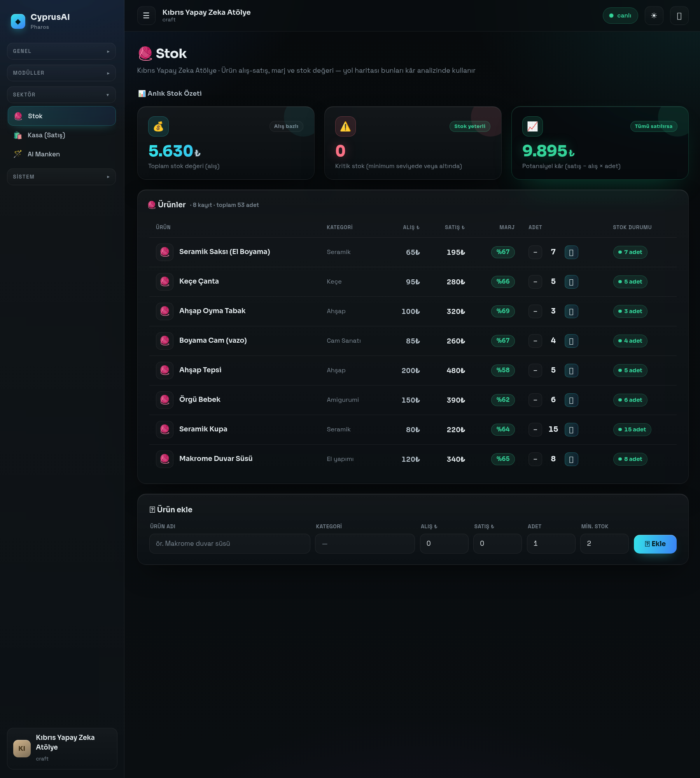Click the CyprusAI logo icon

point(18,21)
